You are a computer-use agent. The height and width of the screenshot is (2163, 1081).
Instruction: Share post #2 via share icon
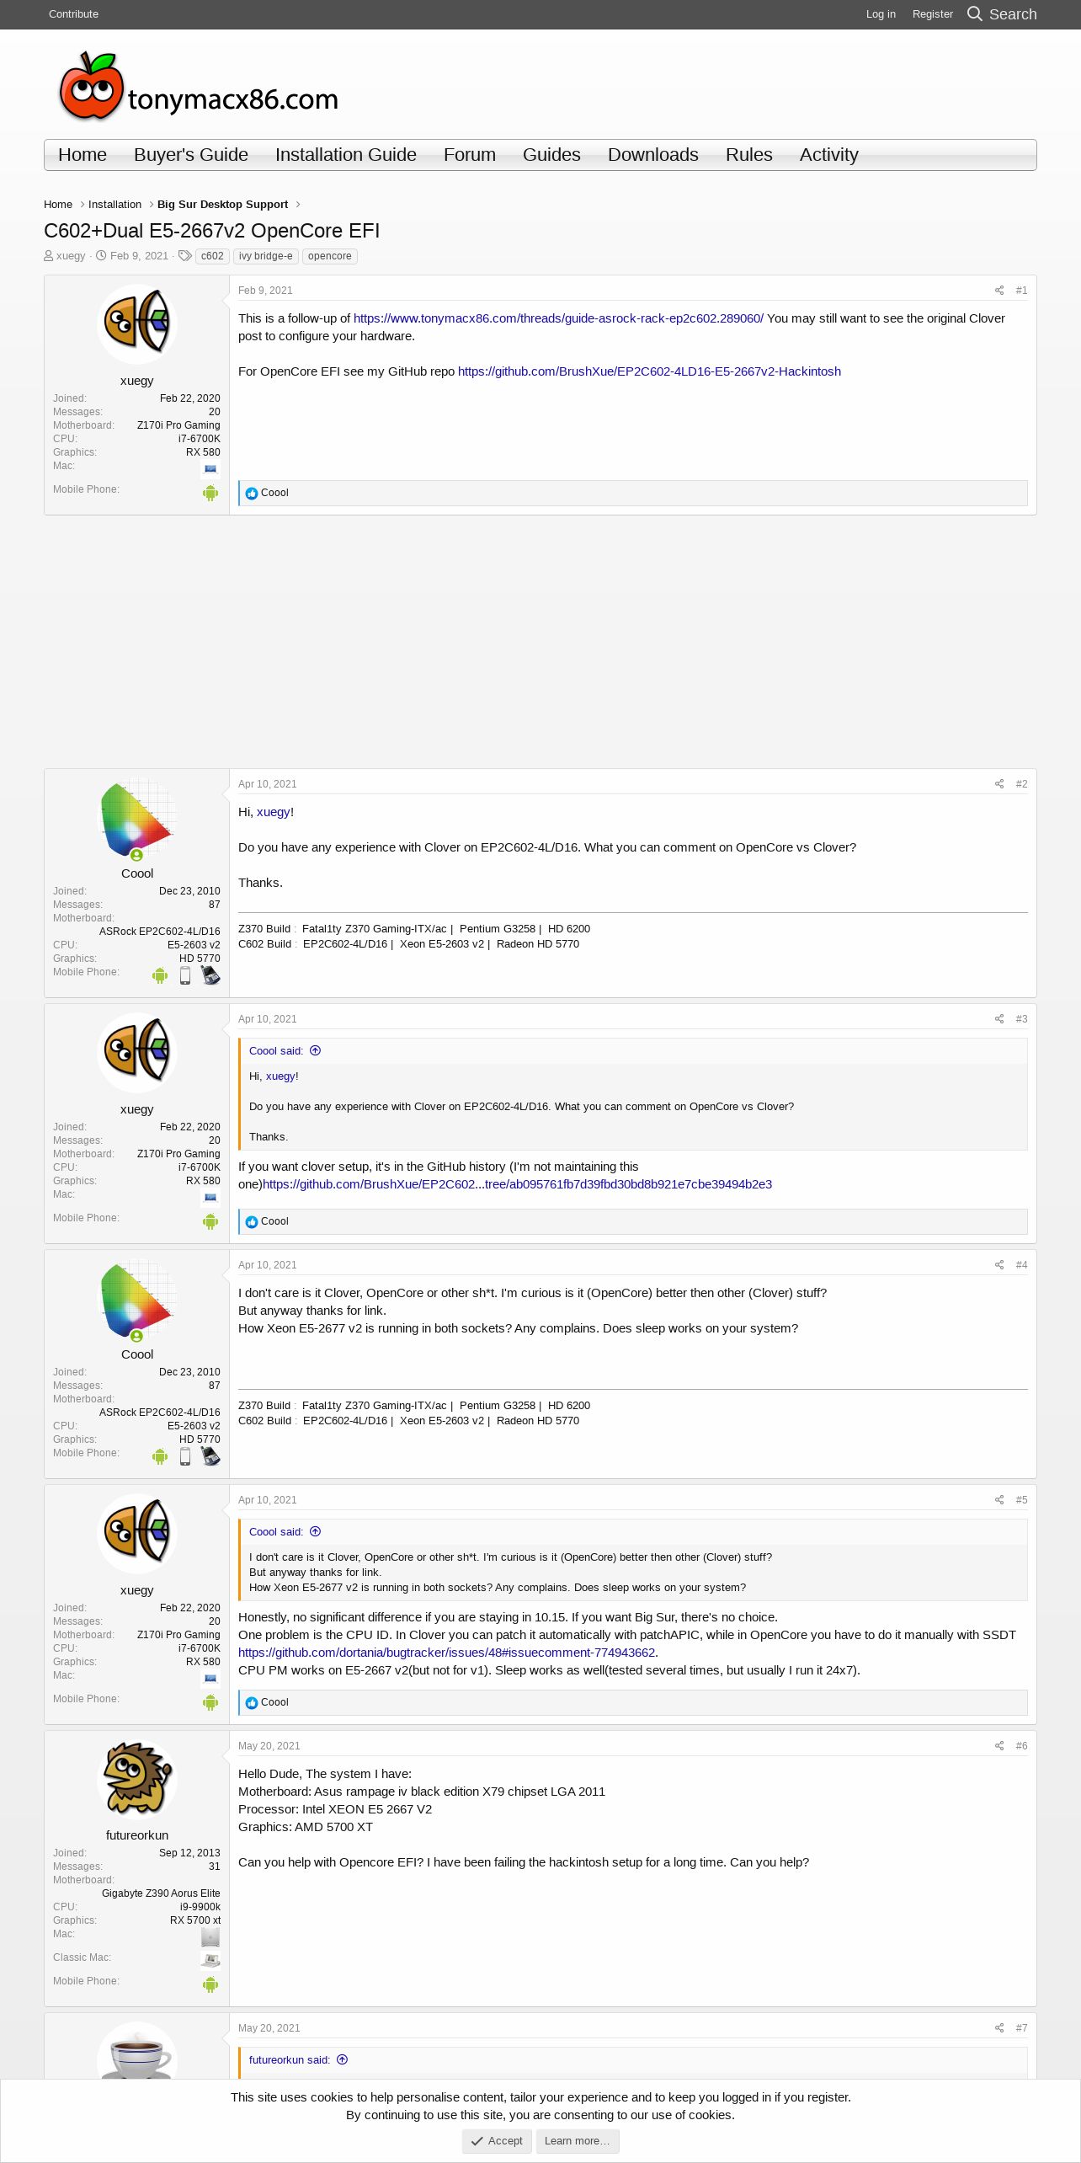(999, 784)
